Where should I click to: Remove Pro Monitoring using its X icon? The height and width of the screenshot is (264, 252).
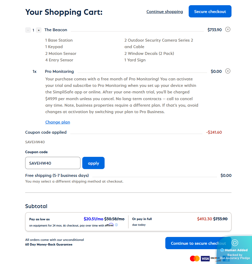tap(228, 71)
